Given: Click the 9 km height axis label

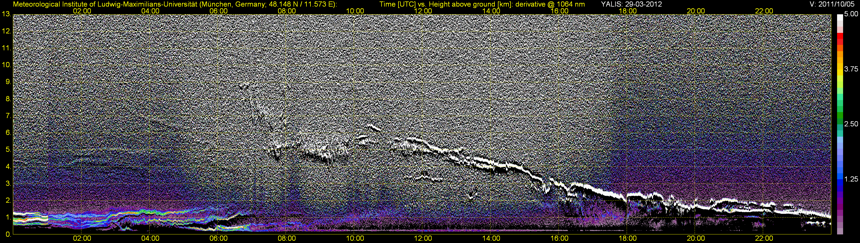Looking at the screenshot, I should point(8,82).
